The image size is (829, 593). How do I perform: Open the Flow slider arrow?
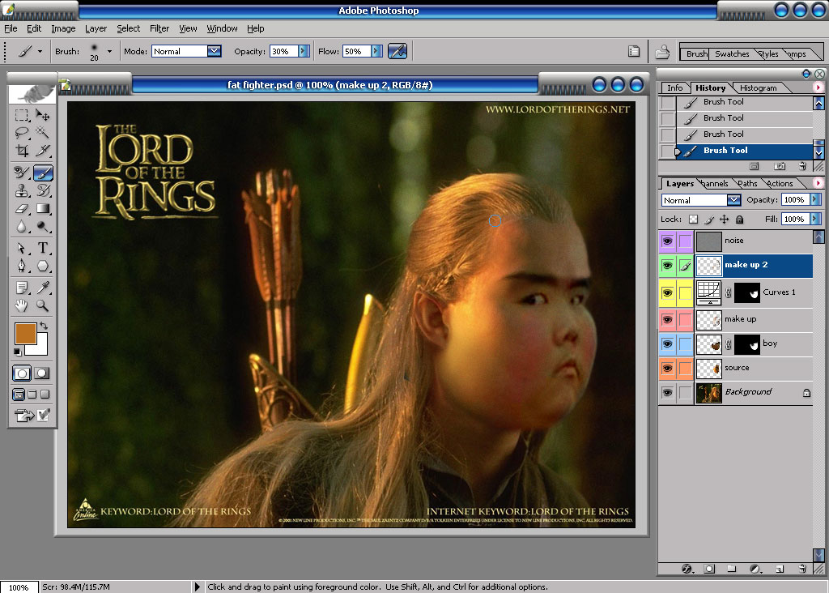376,51
